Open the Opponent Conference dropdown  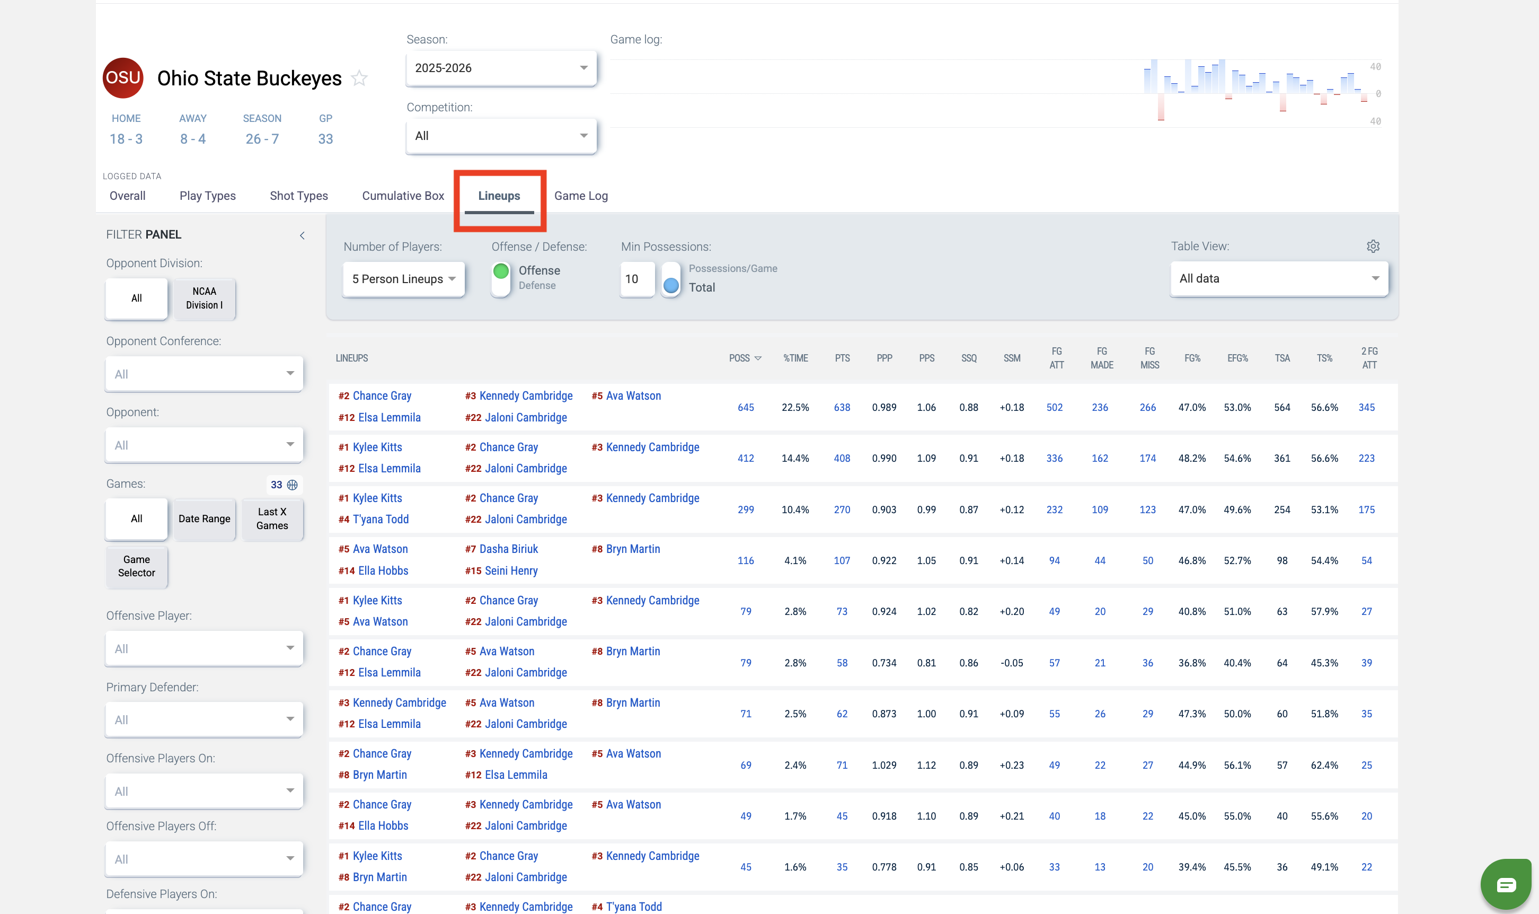[x=204, y=374]
